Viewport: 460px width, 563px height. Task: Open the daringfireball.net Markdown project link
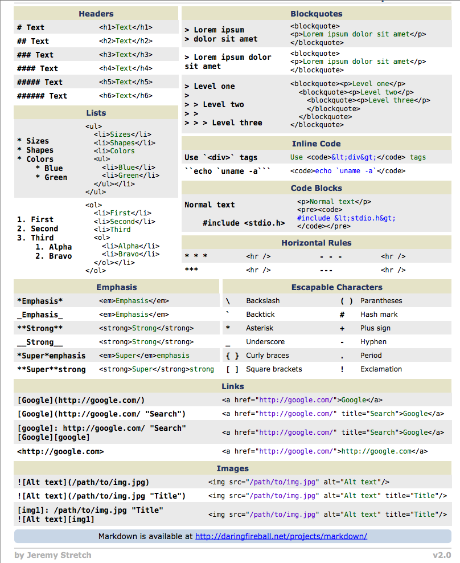281,536
